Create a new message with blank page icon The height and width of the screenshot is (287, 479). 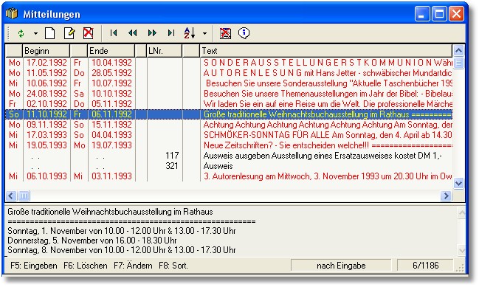point(49,33)
